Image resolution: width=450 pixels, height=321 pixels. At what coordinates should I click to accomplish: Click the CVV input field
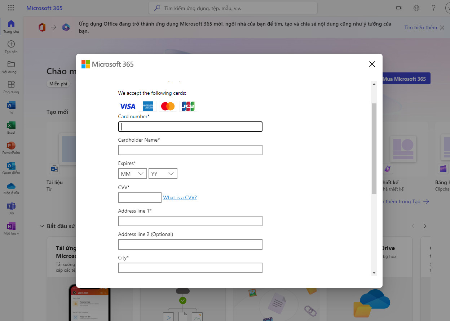pyautogui.click(x=140, y=197)
